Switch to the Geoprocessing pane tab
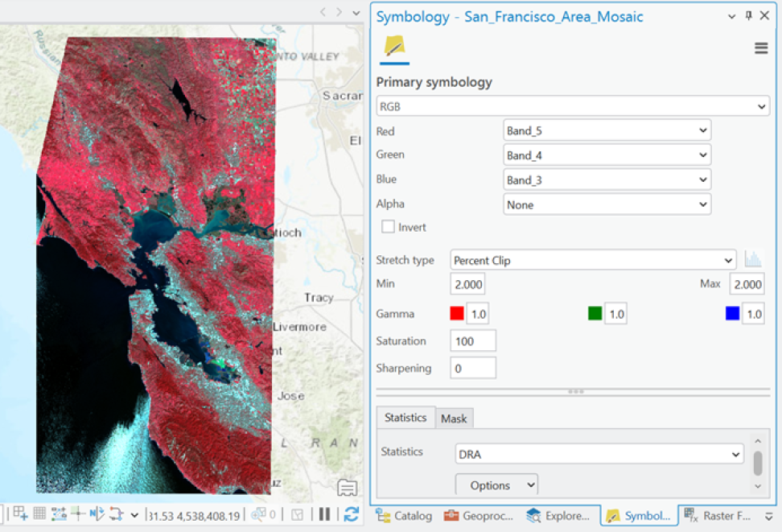 click(478, 516)
